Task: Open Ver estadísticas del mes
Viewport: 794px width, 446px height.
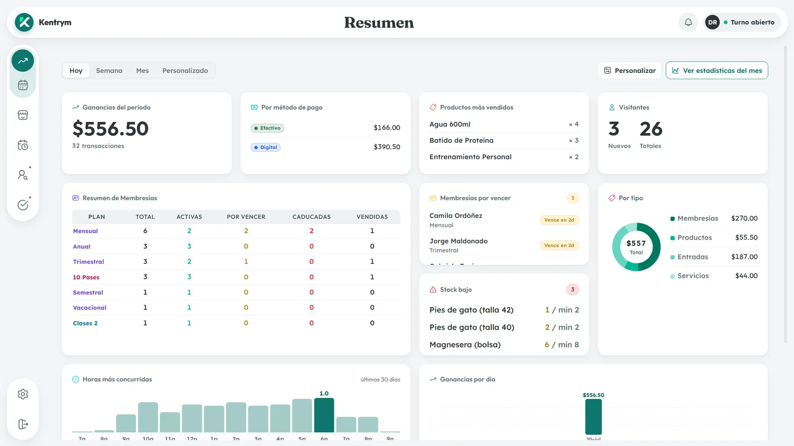Action: (x=717, y=70)
